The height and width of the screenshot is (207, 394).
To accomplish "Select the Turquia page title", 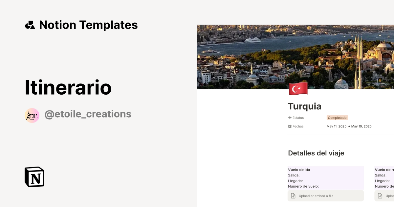I will pos(304,106).
